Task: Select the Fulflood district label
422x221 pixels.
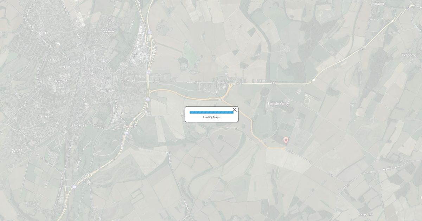Action: 64,67
